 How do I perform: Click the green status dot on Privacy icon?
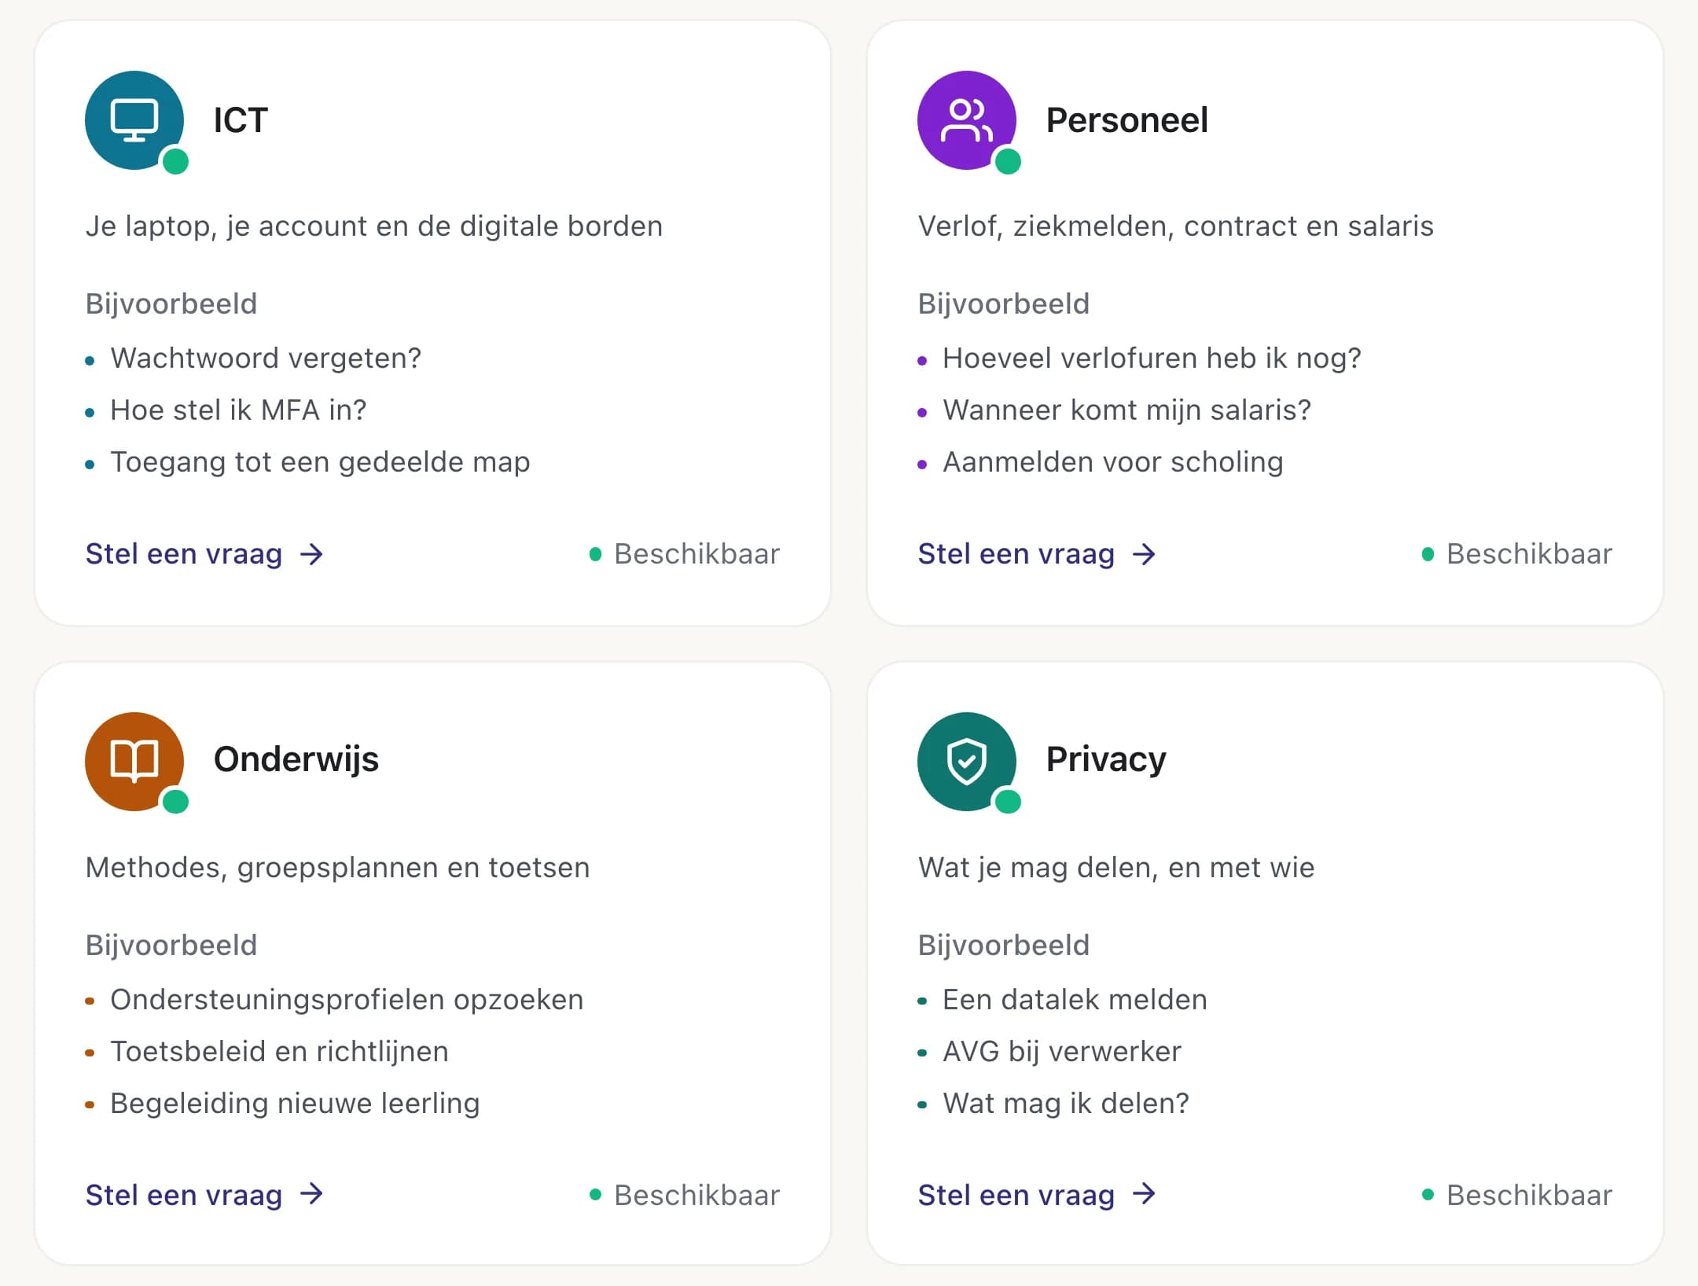(x=1008, y=802)
